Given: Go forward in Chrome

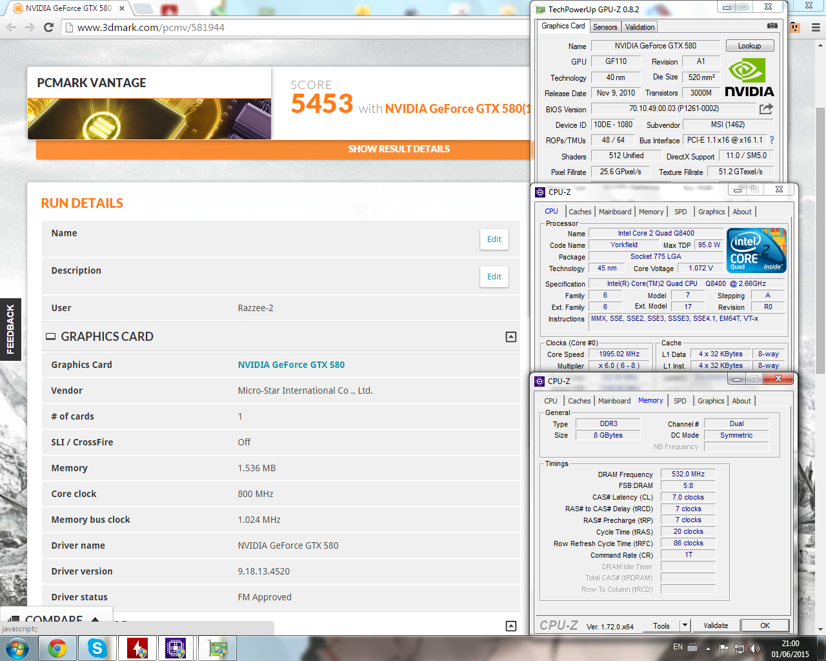Looking at the screenshot, I should click(x=30, y=27).
